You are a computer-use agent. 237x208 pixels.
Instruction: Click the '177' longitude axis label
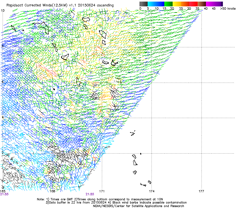tap(201, 191)
